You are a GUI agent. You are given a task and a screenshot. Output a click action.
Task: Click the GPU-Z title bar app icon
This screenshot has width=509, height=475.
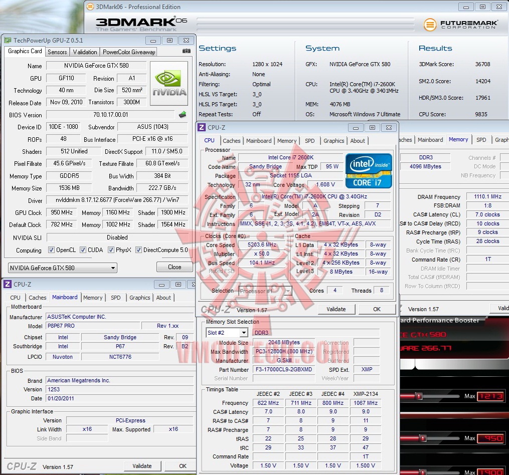coord(8,40)
